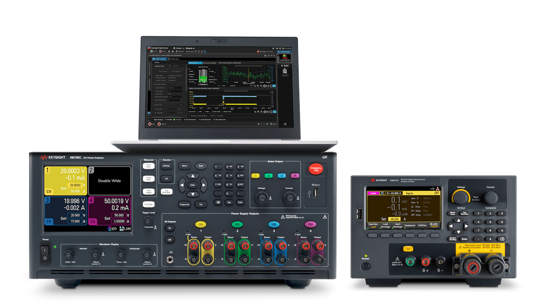Switch to the Battery Viewer tab in BenchVue
The height and width of the screenshot is (306, 544).
click(174, 59)
